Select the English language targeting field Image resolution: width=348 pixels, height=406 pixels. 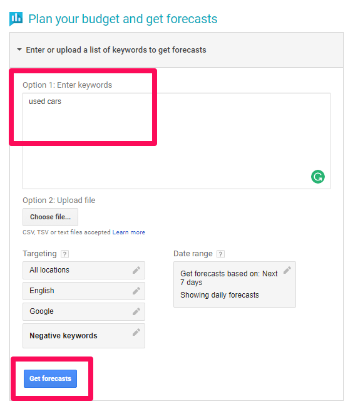[x=84, y=291]
